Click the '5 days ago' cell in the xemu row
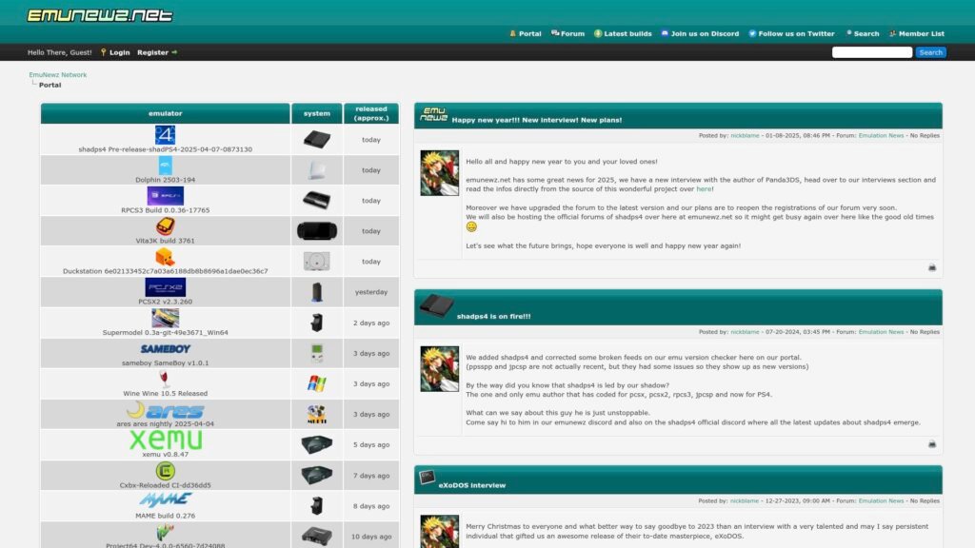The width and height of the screenshot is (975, 548). coord(371,445)
